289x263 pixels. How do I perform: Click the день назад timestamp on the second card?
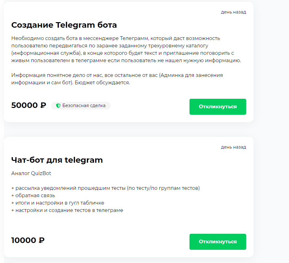233,147
